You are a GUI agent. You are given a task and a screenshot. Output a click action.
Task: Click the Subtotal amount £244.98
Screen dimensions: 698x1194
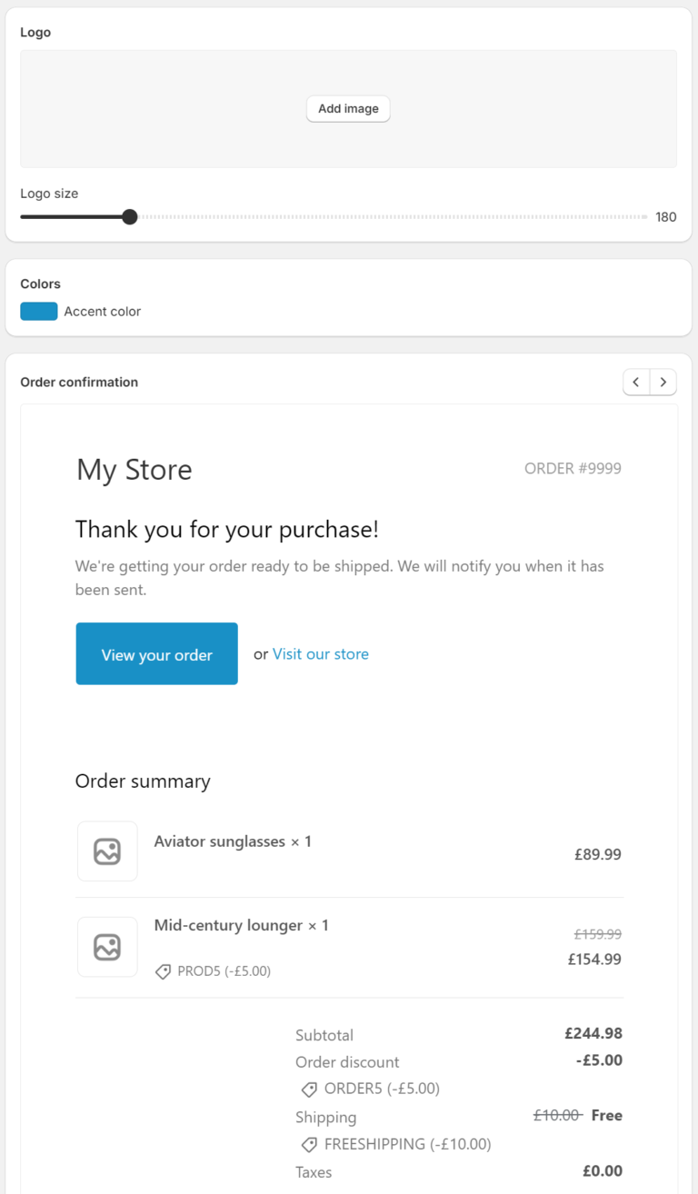click(593, 1033)
